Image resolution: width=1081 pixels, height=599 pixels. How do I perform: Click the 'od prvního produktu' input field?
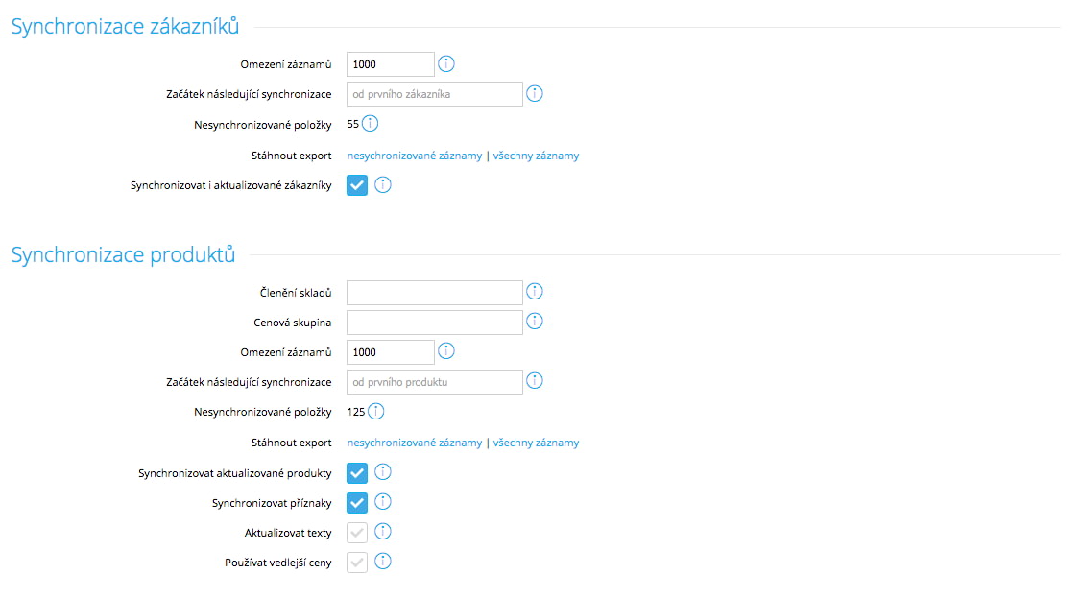[434, 382]
